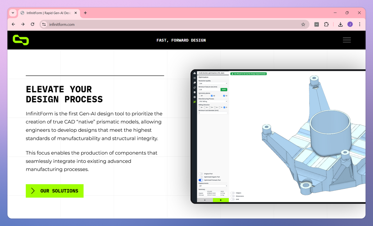Click the stacked layers sidebar icon
373x226 pixels.
(x=195, y=92)
